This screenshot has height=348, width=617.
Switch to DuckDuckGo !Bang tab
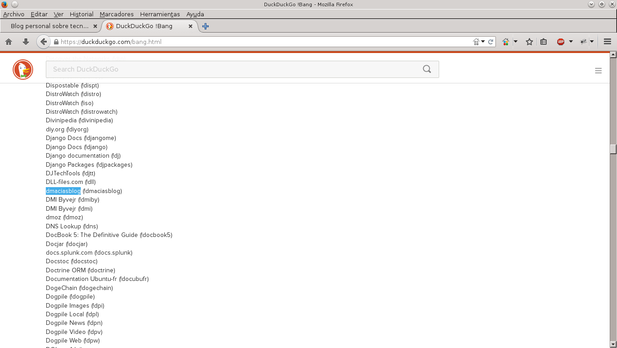point(150,26)
